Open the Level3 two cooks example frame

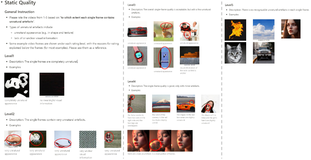point(190,31)
